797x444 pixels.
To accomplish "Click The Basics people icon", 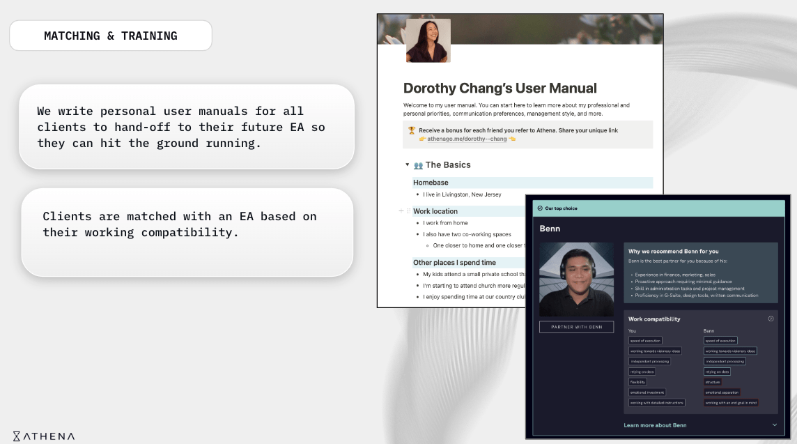I will pyautogui.click(x=418, y=165).
